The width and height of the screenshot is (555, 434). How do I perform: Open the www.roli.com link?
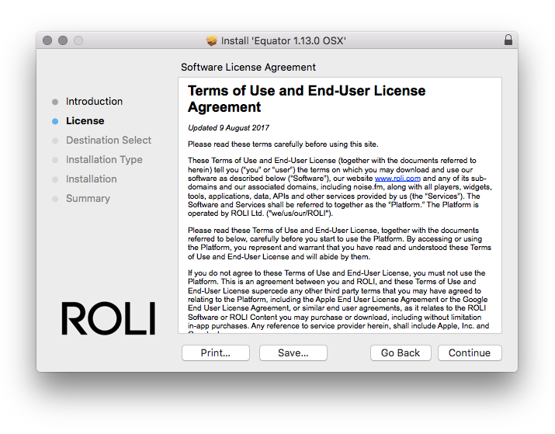[x=397, y=179]
